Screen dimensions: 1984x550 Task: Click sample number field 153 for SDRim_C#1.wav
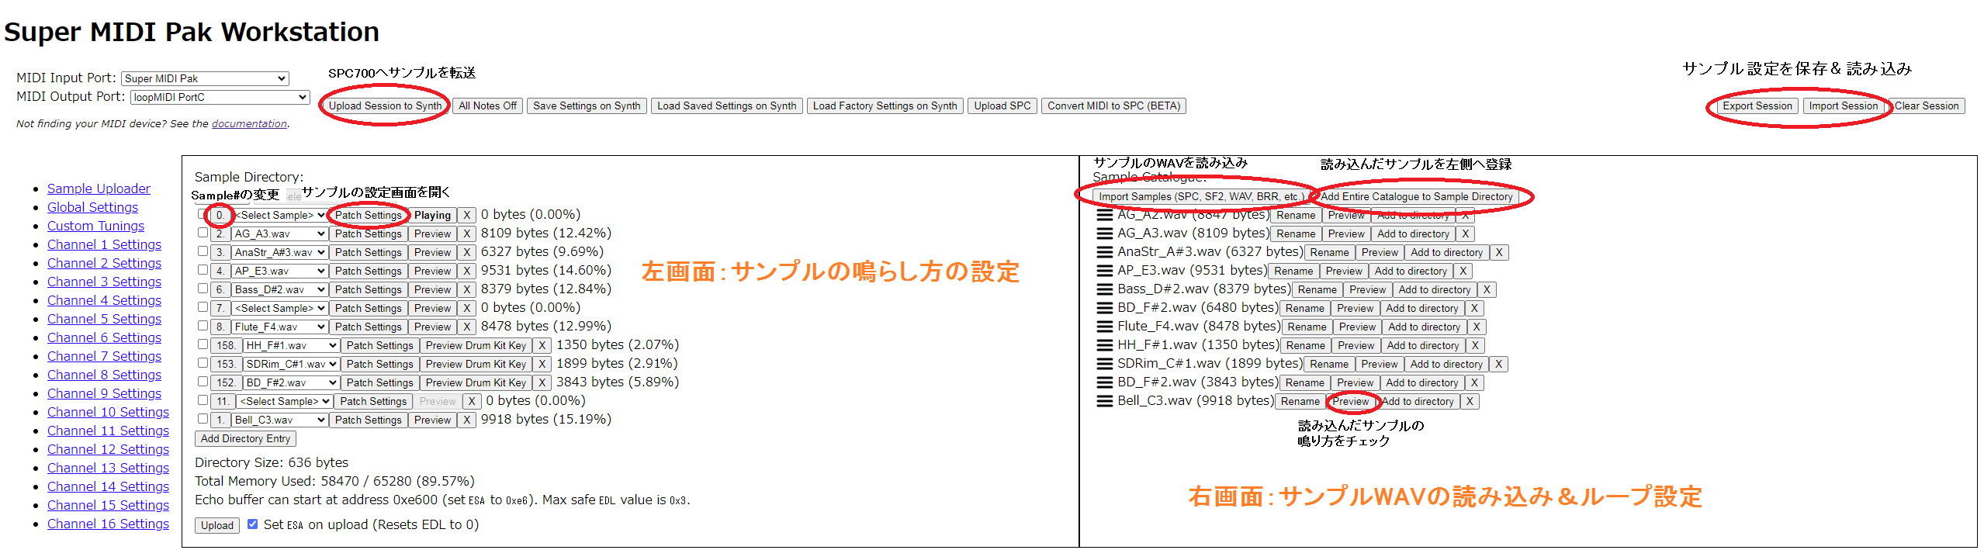point(226,364)
